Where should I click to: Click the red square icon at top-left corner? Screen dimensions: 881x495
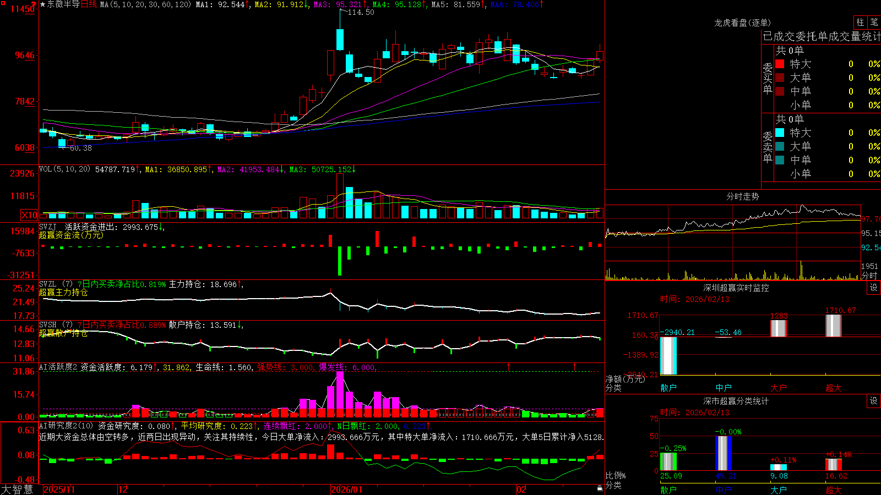coord(2,3)
